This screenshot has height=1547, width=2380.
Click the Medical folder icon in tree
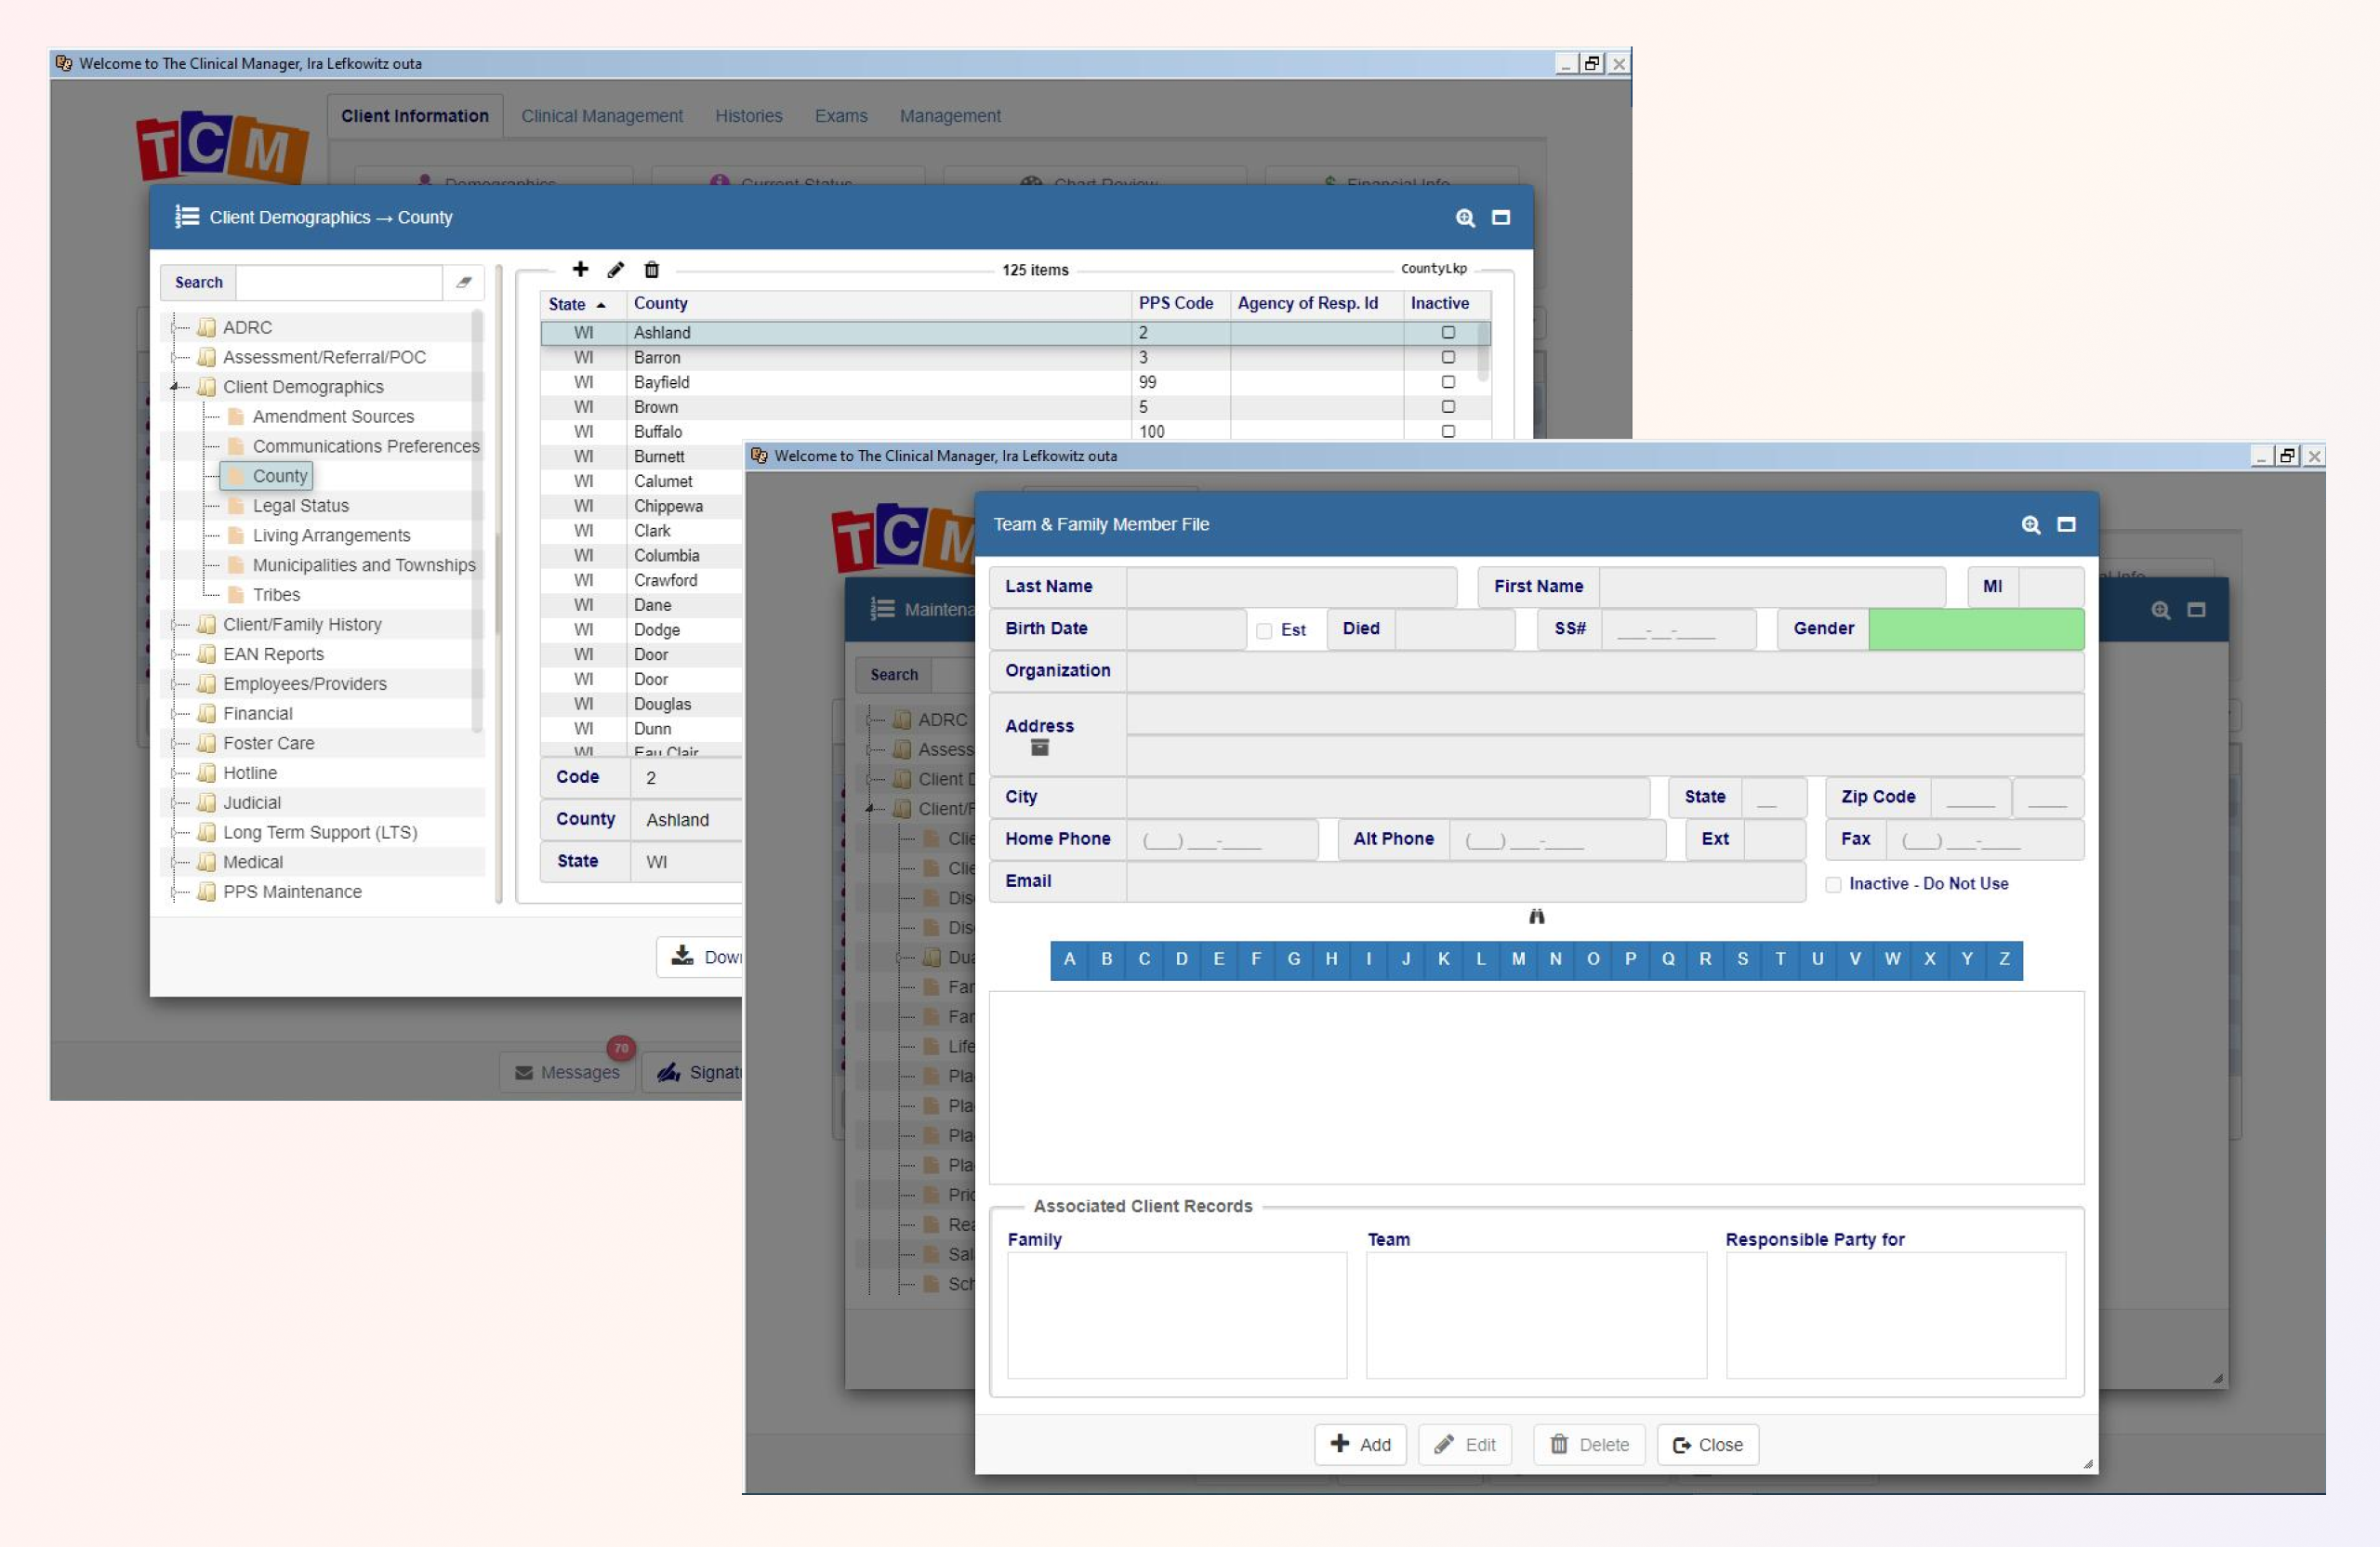207,861
